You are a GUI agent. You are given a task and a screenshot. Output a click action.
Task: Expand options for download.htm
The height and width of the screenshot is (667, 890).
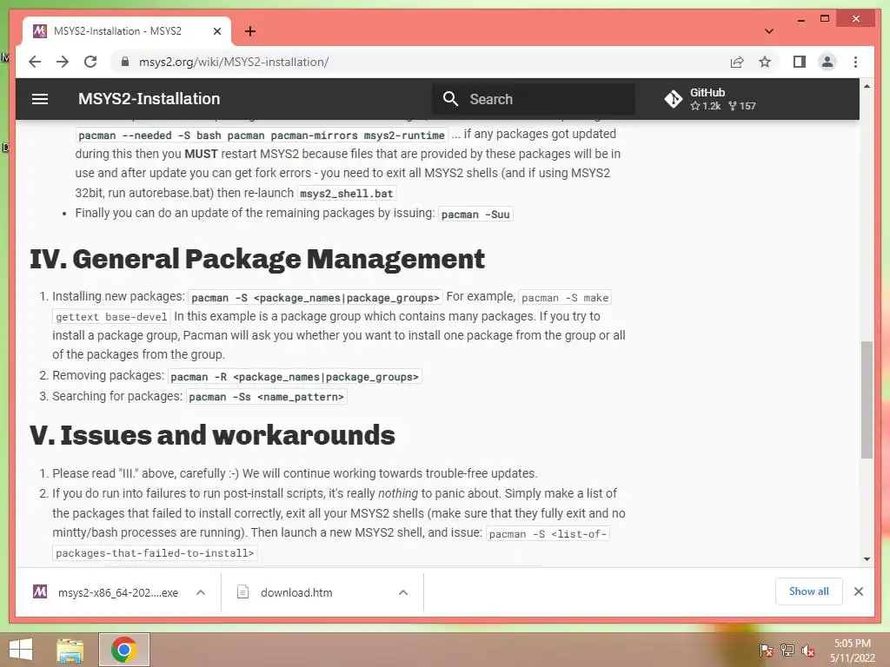pos(403,592)
